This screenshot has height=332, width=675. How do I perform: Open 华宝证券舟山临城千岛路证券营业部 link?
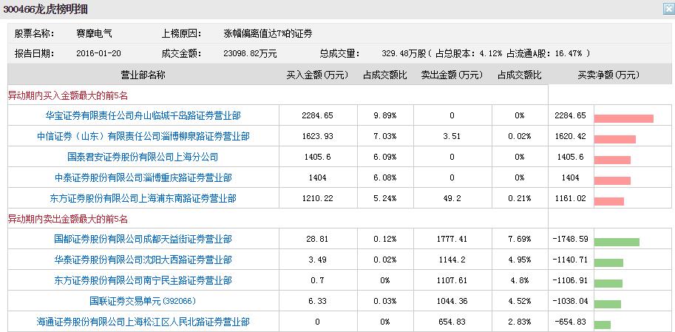tap(143, 115)
